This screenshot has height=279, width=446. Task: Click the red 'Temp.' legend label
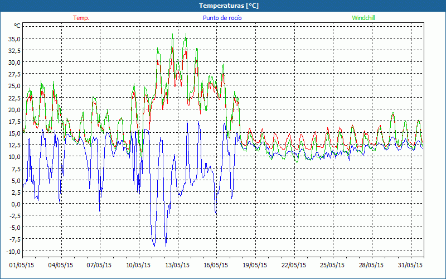coord(81,18)
